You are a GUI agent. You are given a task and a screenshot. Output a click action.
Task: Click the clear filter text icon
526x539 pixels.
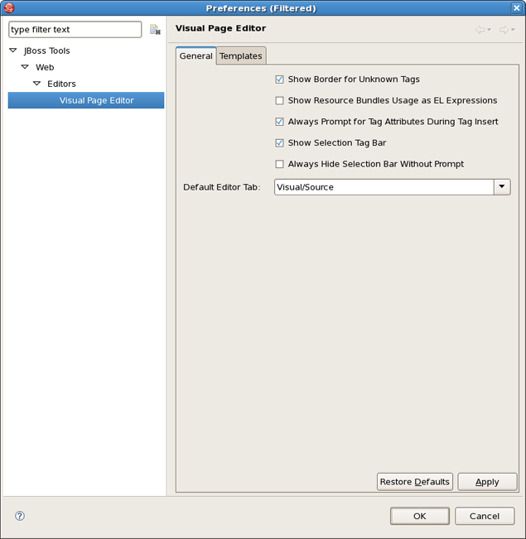tap(155, 30)
